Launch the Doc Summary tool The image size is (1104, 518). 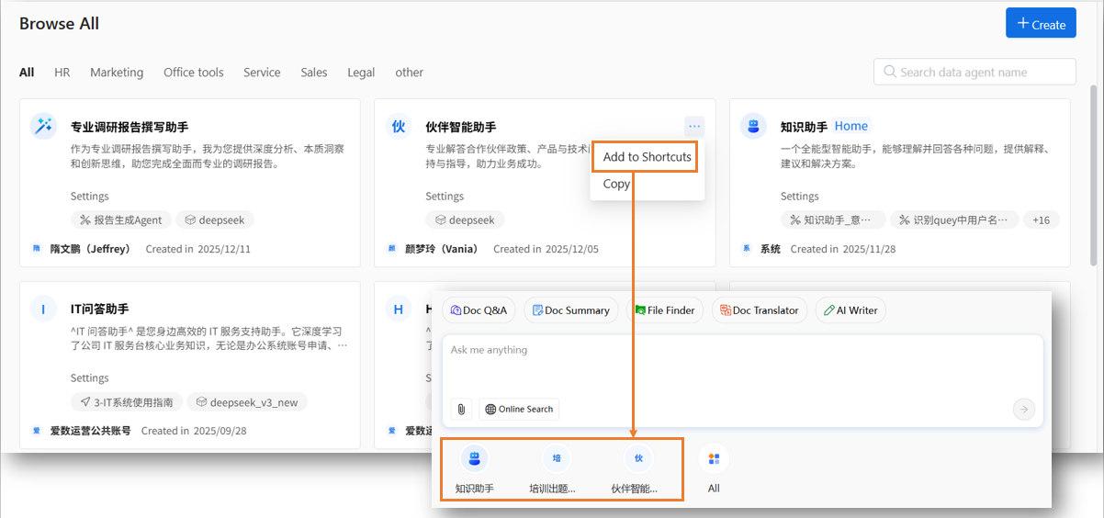click(570, 310)
